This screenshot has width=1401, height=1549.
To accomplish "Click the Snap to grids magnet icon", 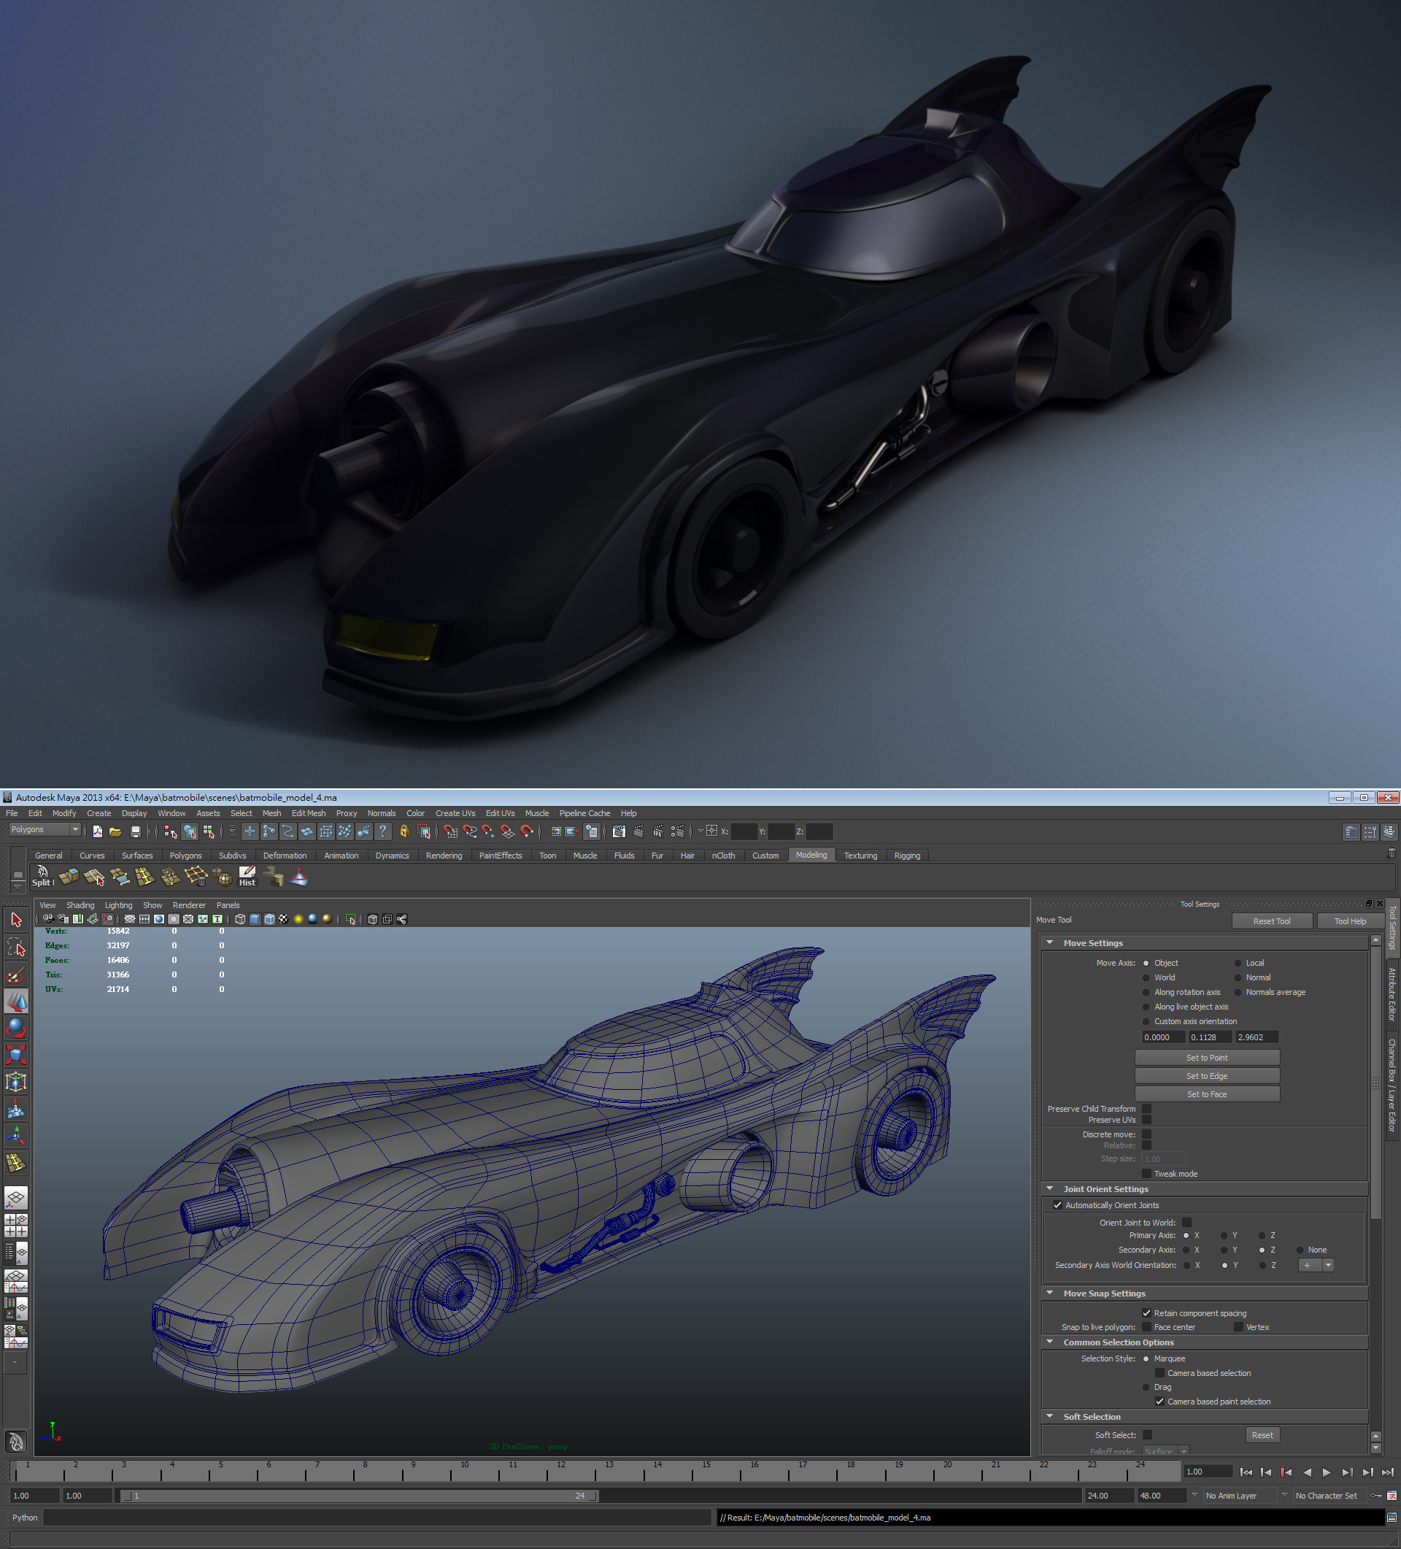I will [452, 831].
